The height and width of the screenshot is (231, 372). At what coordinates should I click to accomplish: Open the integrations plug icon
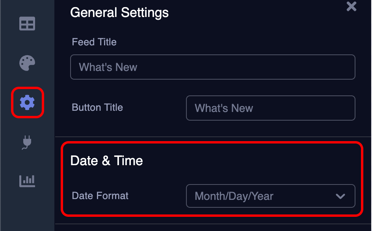[27, 142]
